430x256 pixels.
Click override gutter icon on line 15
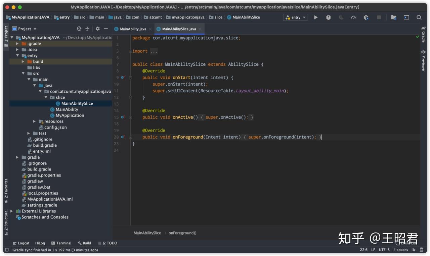point(123,117)
